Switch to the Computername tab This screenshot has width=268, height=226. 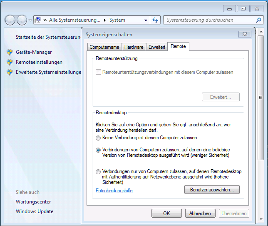pyautogui.click(x=104, y=47)
